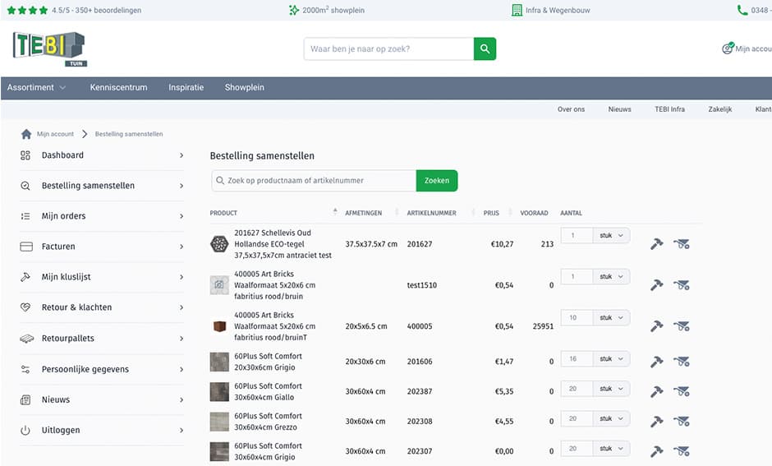Open unit dropdown 'stuk' for article 400005
This screenshot has width=772, height=466.
coord(612,317)
